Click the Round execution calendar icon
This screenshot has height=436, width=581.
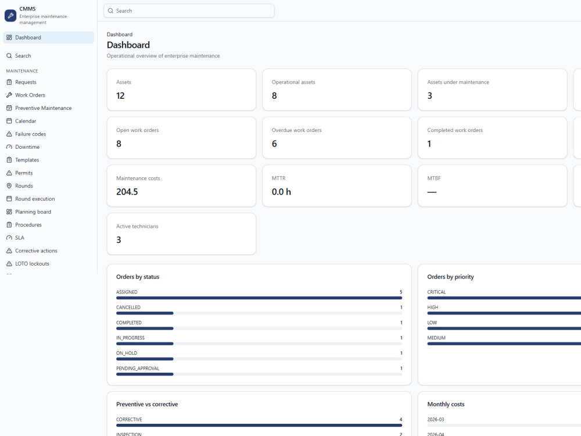coord(9,199)
